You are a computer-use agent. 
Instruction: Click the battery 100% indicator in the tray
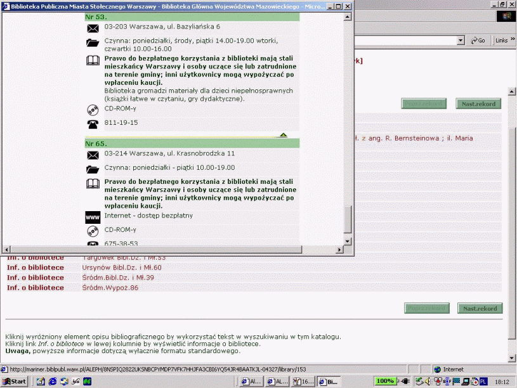[384, 381]
